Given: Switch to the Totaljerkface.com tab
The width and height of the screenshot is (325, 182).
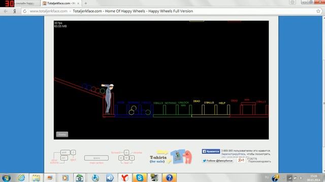Looking at the screenshot, I should (61, 4).
